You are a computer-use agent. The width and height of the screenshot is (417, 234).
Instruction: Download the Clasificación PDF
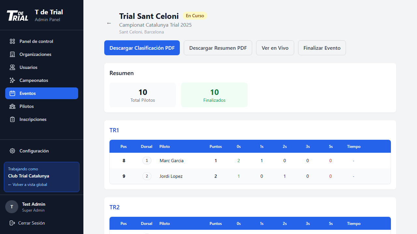tap(142, 48)
